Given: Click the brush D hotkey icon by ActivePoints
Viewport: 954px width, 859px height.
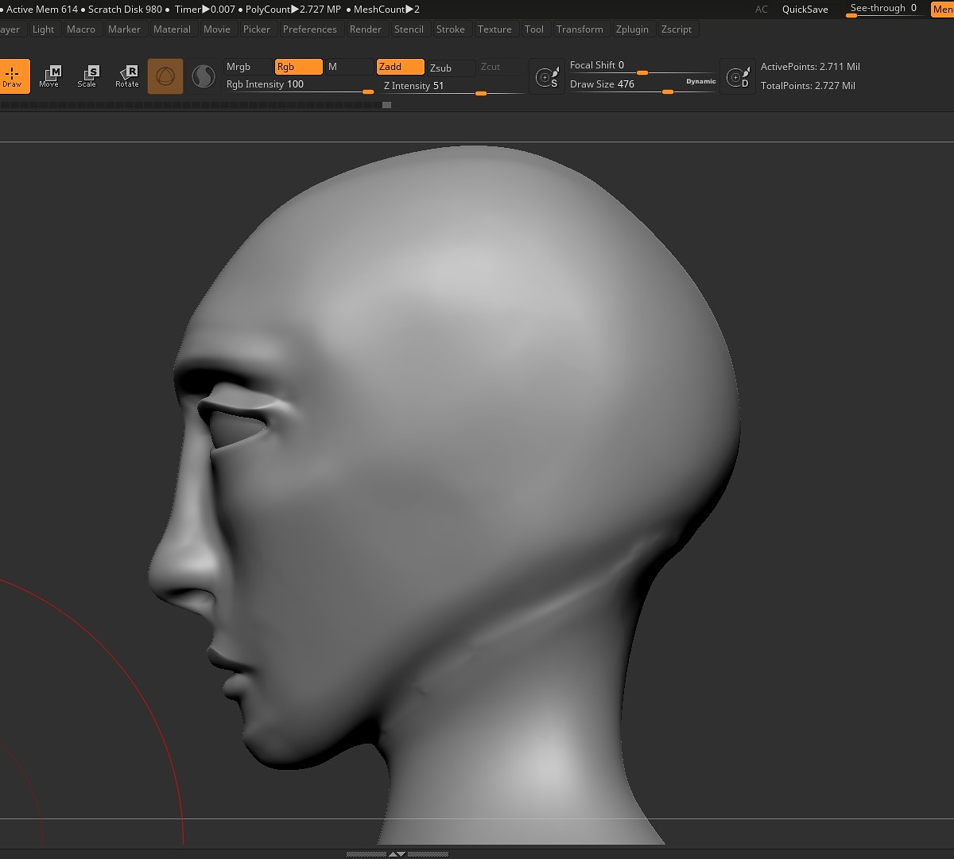Looking at the screenshot, I should click(x=738, y=77).
